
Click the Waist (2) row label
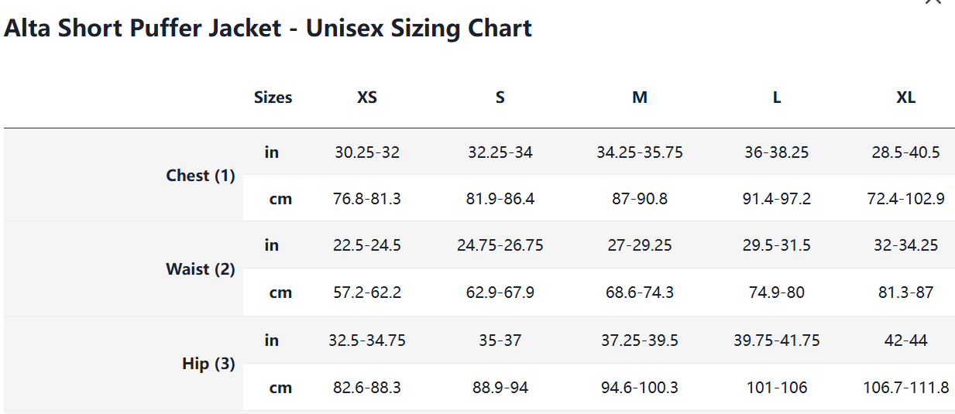pos(201,269)
